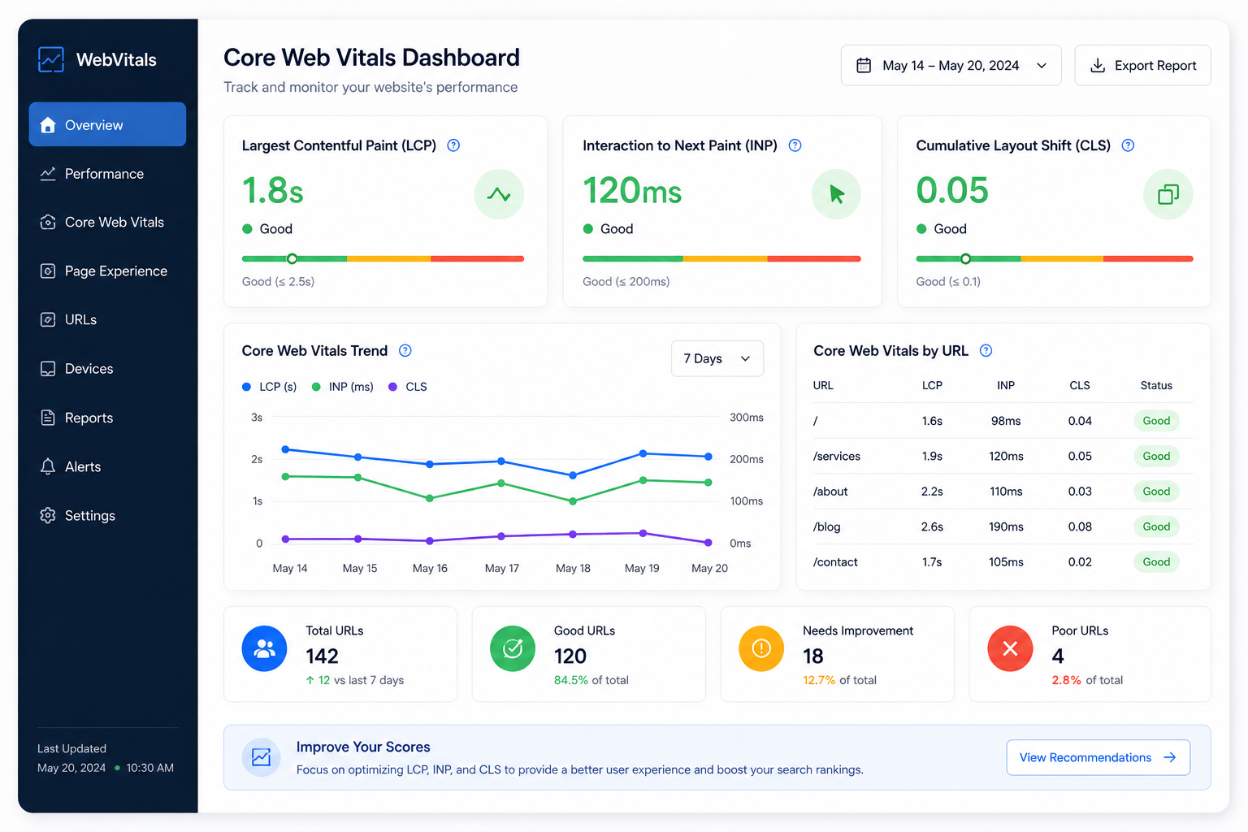The height and width of the screenshot is (832, 1248).
Task: Click the LCP data point on May 19
Action: point(643,453)
